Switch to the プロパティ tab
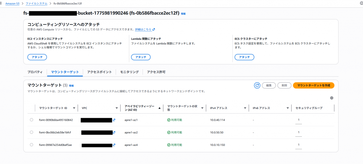This screenshot has width=363, height=164. coord(35,72)
